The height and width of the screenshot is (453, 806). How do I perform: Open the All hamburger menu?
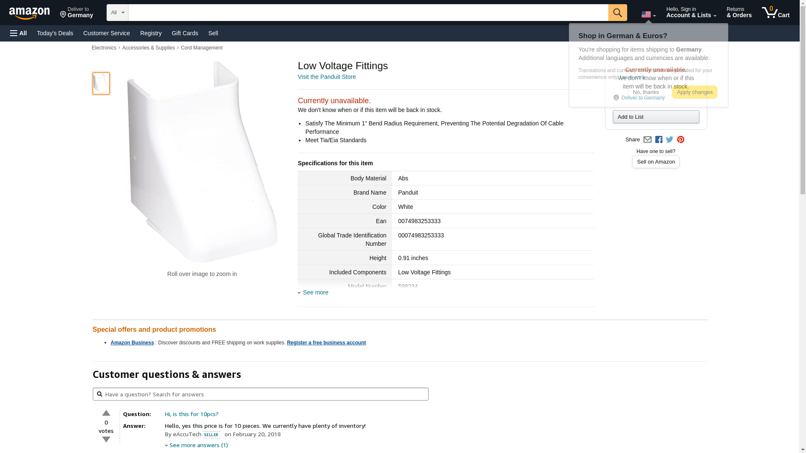[18, 33]
